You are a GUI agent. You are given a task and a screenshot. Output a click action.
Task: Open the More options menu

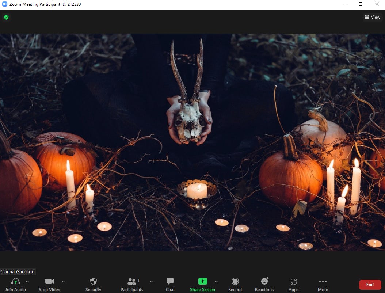pyautogui.click(x=323, y=281)
